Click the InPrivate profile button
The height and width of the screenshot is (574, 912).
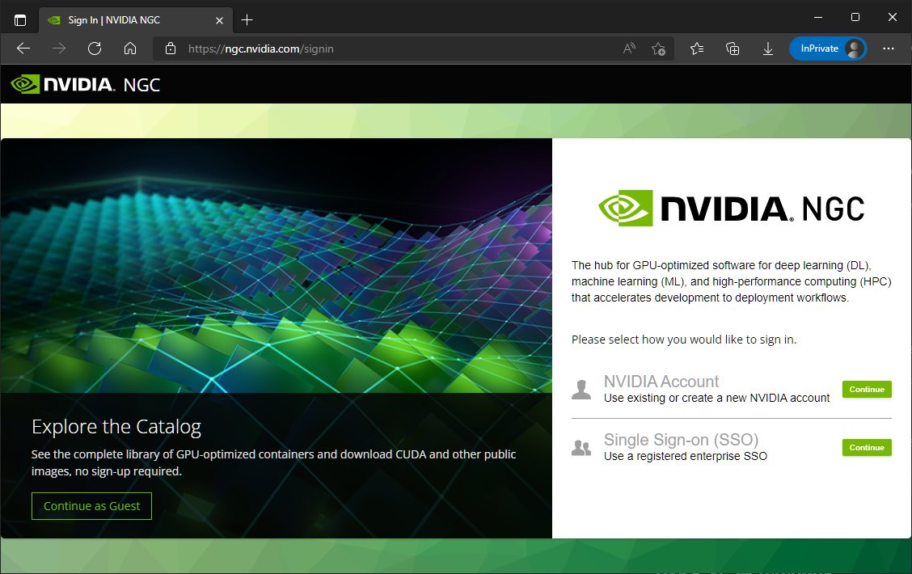coord(828,49)
